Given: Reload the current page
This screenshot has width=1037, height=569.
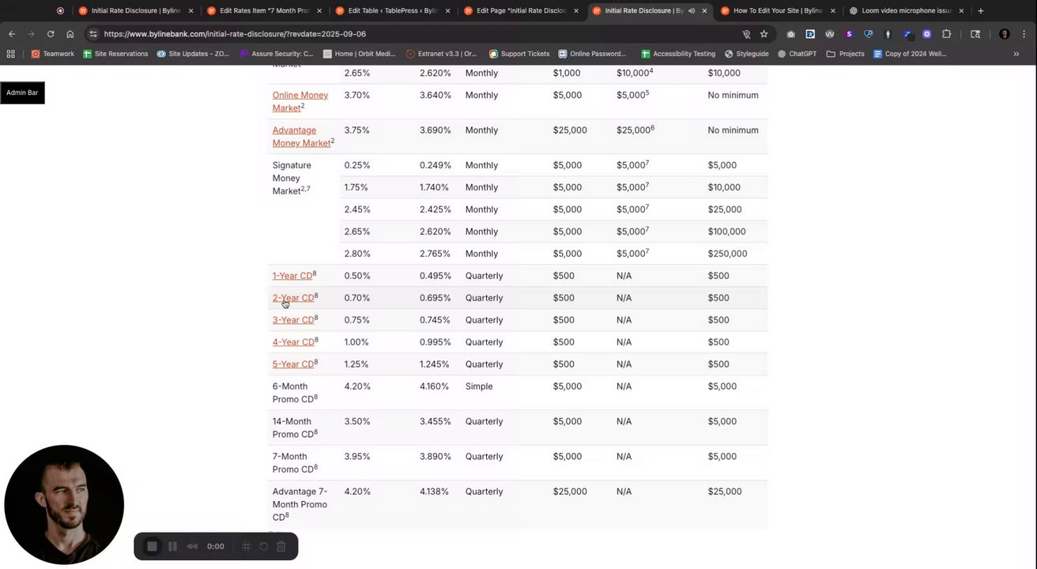Looking at the screenshot, I should [x=51, y=34].
